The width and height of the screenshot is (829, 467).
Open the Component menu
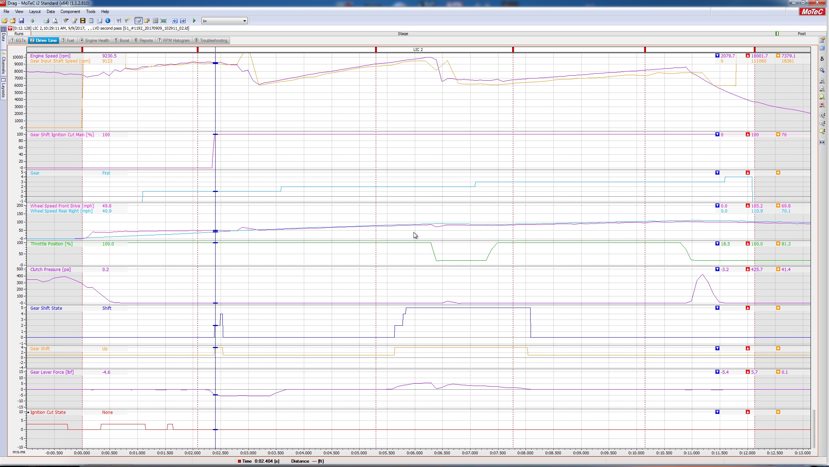click(70, 12)
